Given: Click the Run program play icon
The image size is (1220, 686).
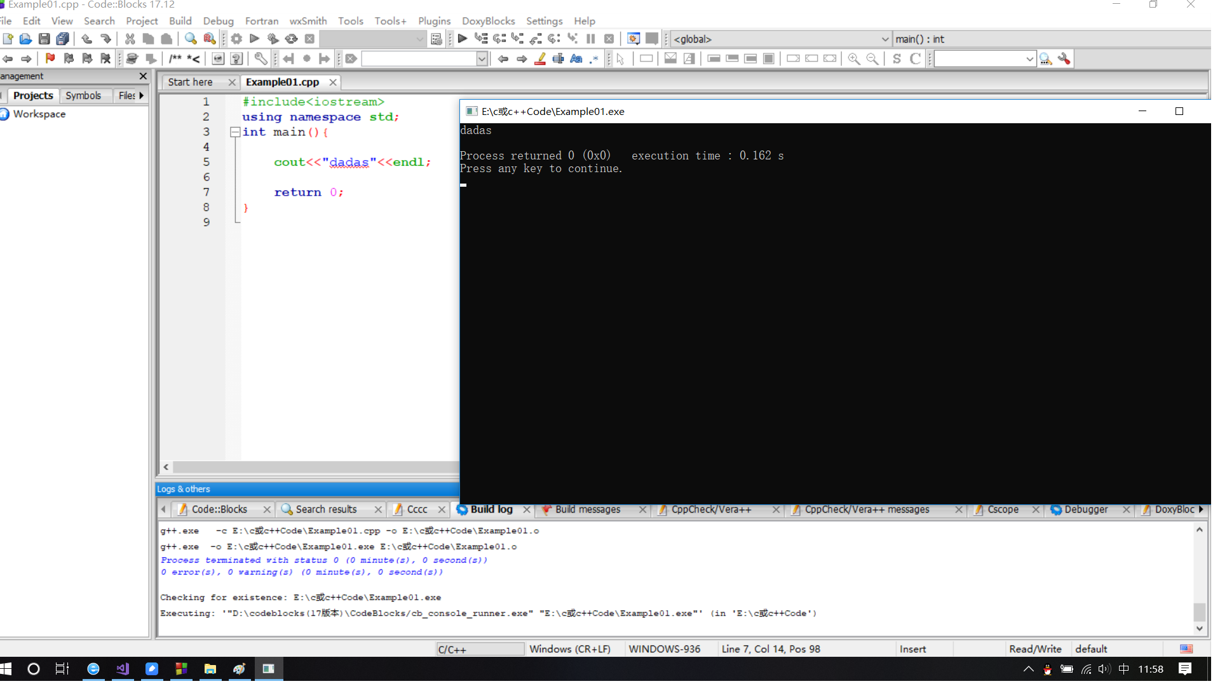Looking at the screenshot, I should (x=254, y=39).
